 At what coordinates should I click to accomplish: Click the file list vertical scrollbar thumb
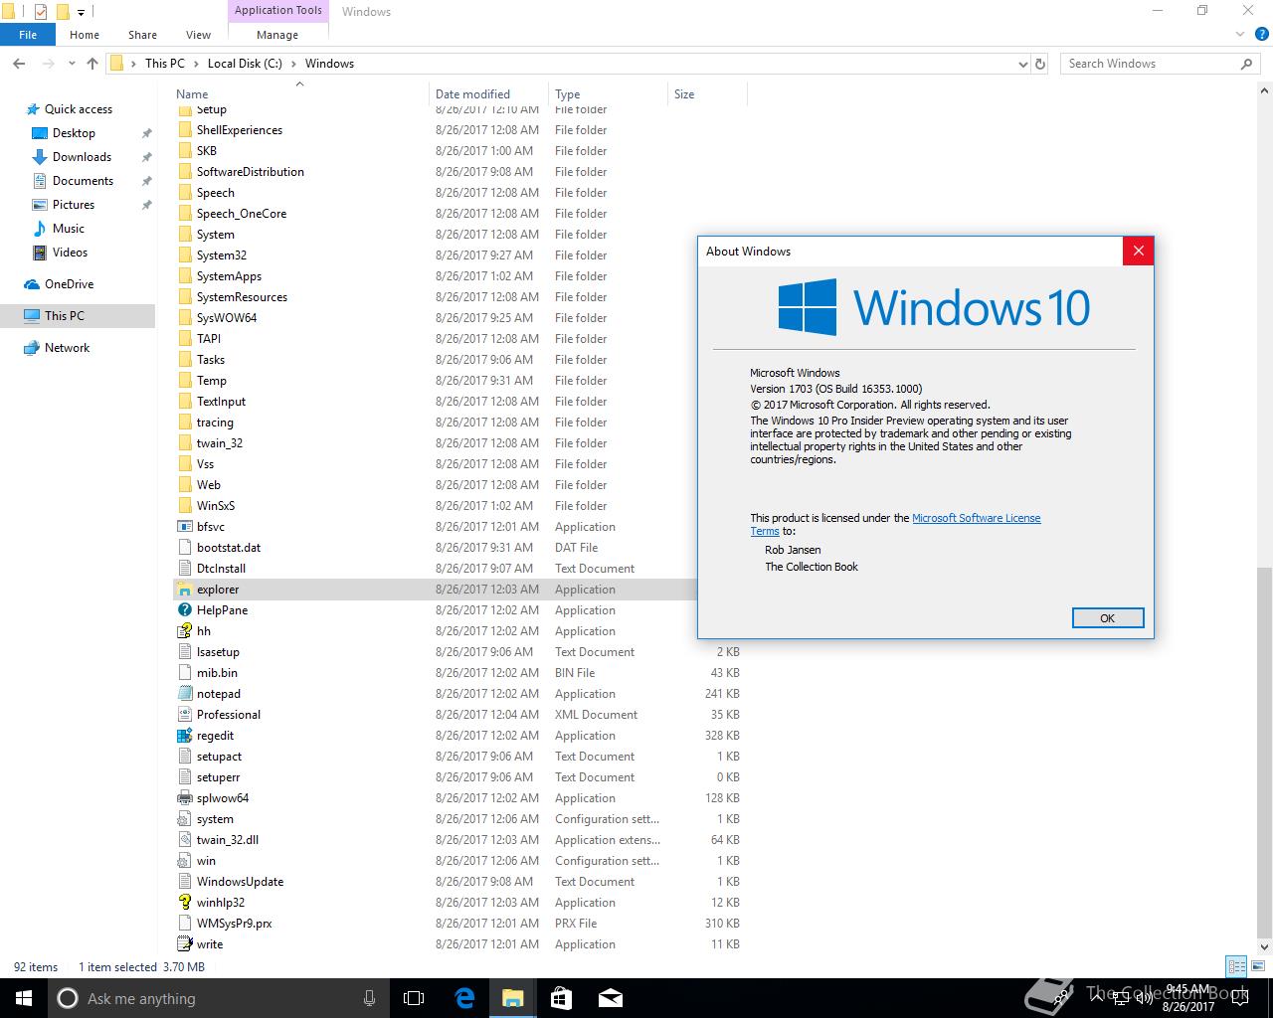(1264, 751)
